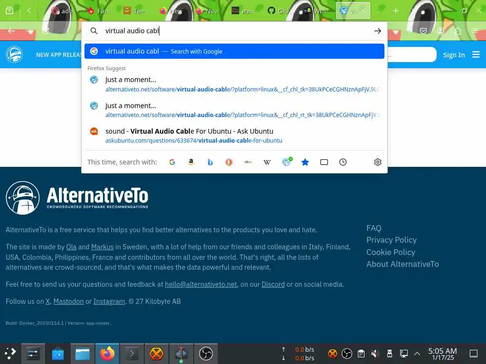Add AlternativeTo search engine icon
The image size is (486, 364).
(x=287, y=162)
